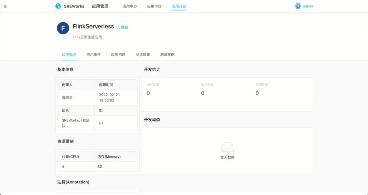
Task: Click the SREWorks开发团队 cell
Action: click(76, 123)
